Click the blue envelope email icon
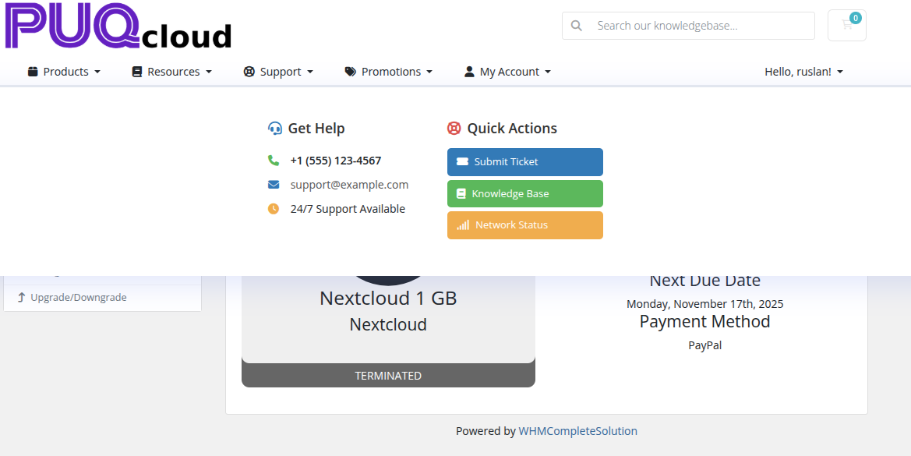911x456 pixels. click(274, 185)
